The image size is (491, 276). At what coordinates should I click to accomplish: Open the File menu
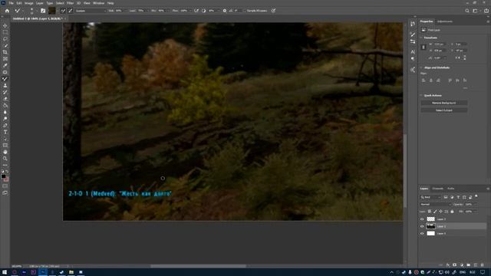11,3
